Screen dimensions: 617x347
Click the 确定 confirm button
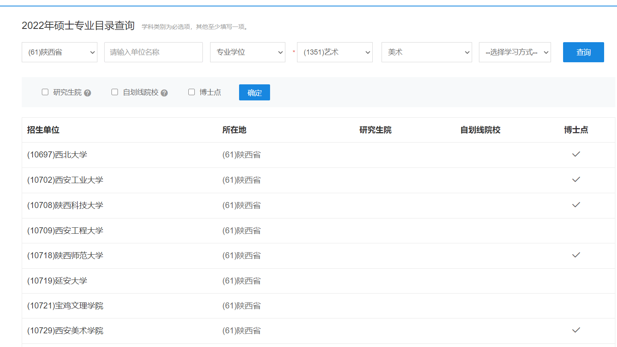tap(254, 92)
